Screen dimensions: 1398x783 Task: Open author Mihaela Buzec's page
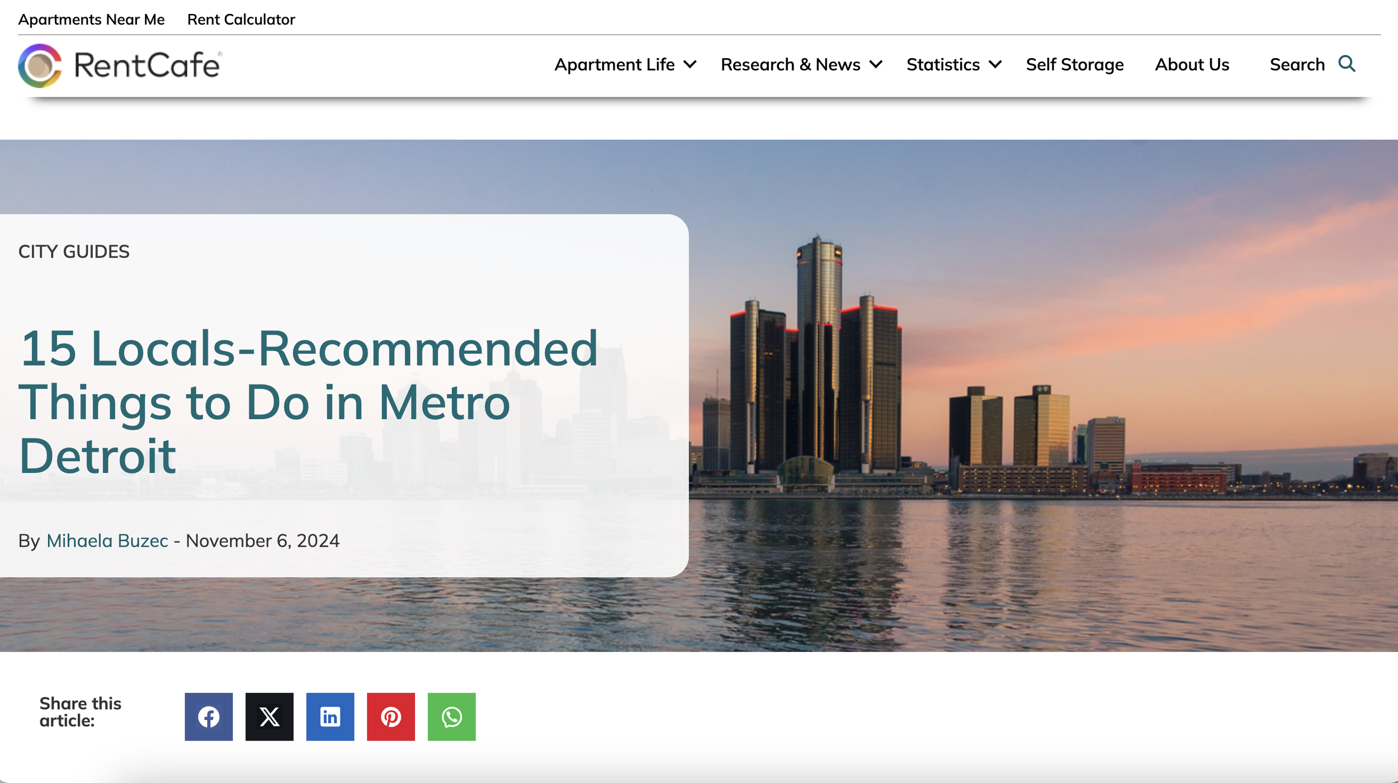pos(107,540)
